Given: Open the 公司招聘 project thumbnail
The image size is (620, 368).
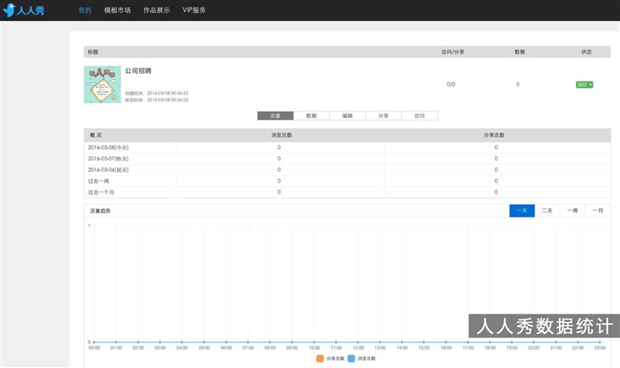Looking at the screenshot, I should [102, 84].
